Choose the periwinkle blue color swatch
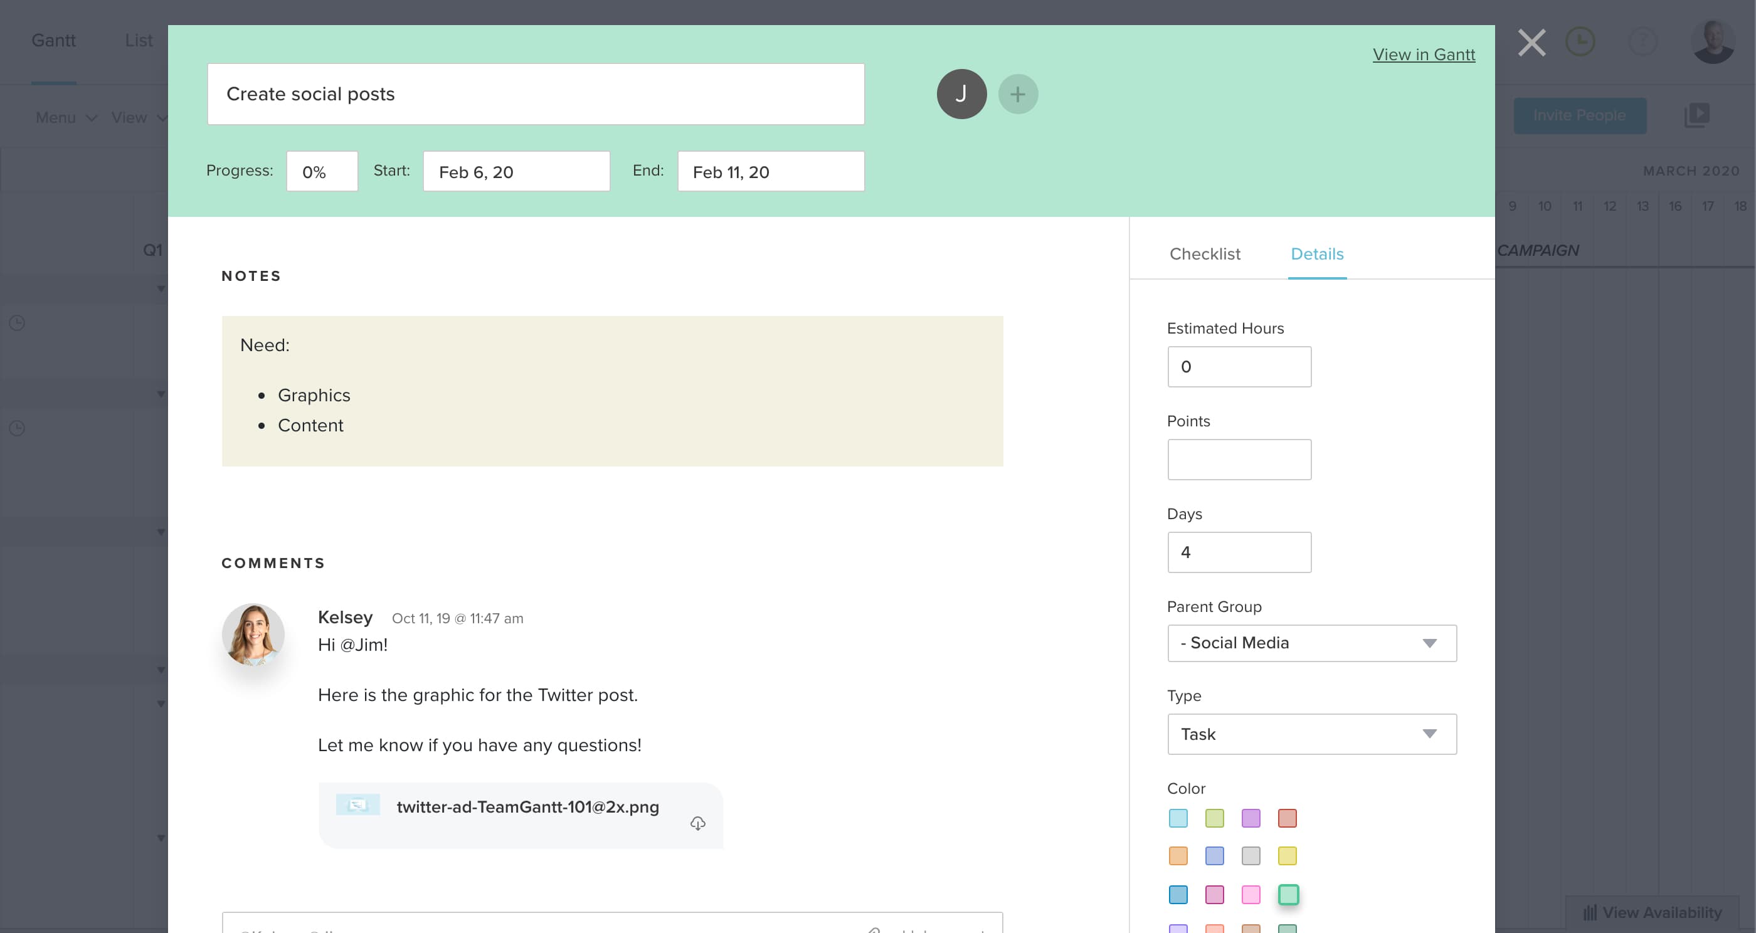Image resolution: width=1756 pixels, height=933 pixels. [x=1214, y=856]
